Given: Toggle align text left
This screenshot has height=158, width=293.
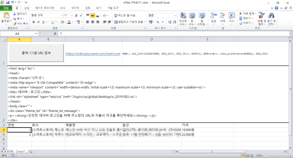Looking at the screenshot, I should pos(88,22).
